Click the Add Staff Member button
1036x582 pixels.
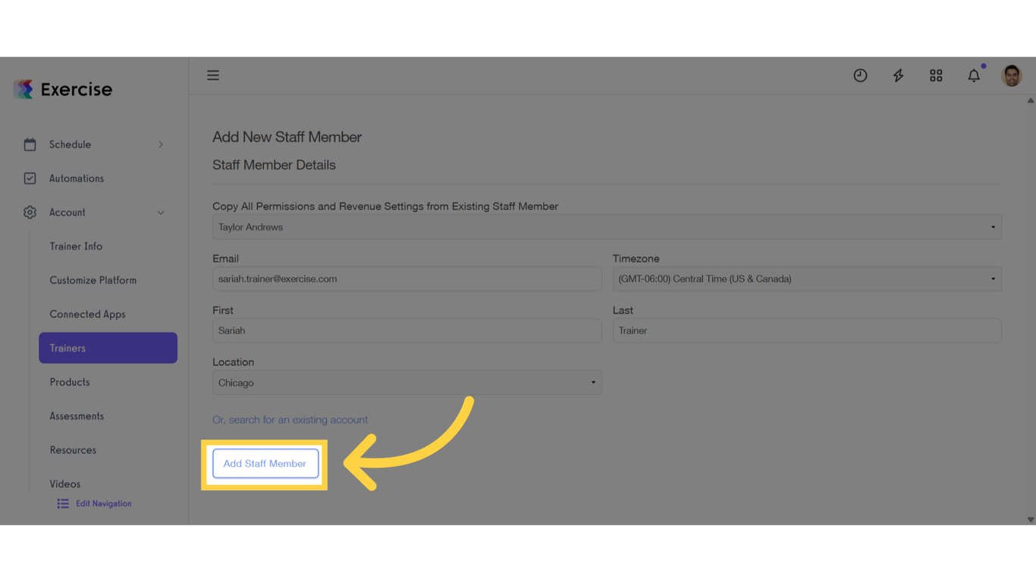point(265,463)
